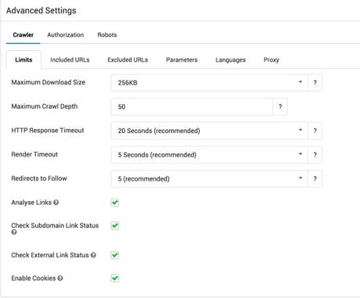This screenshot has width=360, height=298.
Task: Open help for HTTP Response Timeout
Action: point(315,131)
